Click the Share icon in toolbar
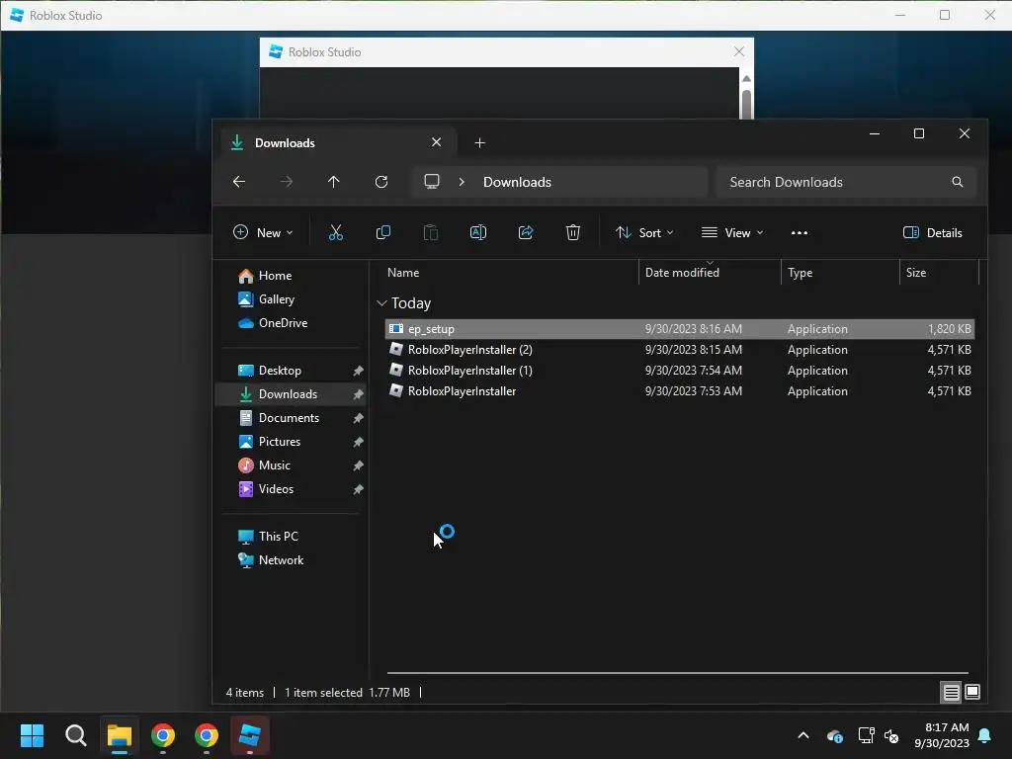This screenshot has width=1012, height=759. (526, 232)
